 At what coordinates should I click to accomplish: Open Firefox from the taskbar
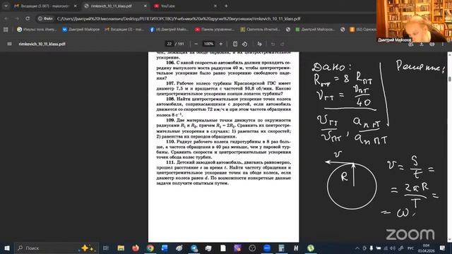(x=135, y=248)
